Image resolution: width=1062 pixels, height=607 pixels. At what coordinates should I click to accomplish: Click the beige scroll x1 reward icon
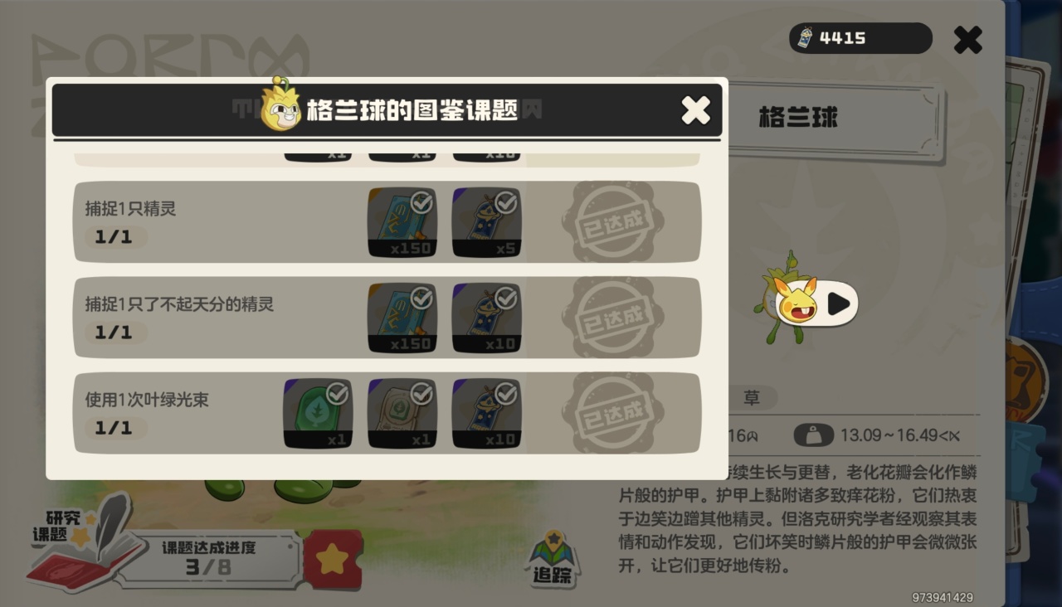coord(402,414)
